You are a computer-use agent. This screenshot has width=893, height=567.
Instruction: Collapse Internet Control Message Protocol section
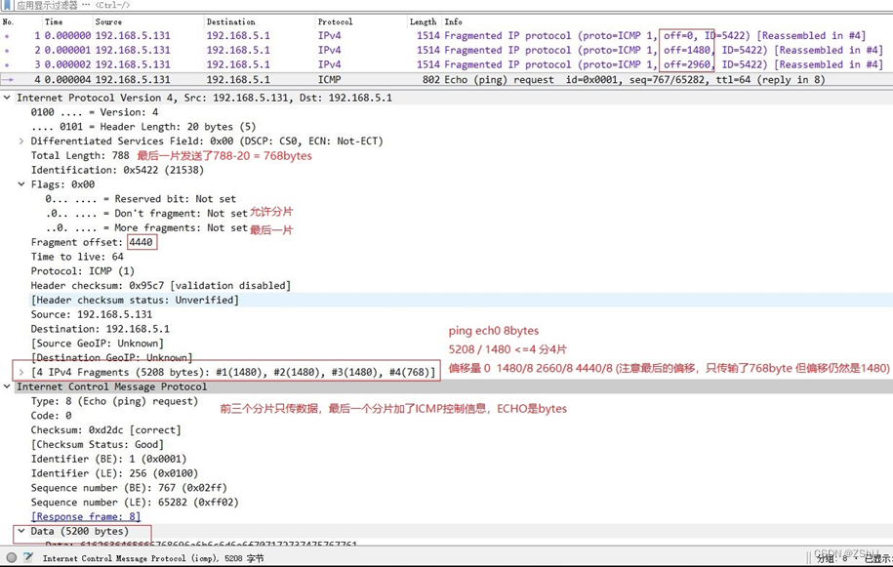7,386
